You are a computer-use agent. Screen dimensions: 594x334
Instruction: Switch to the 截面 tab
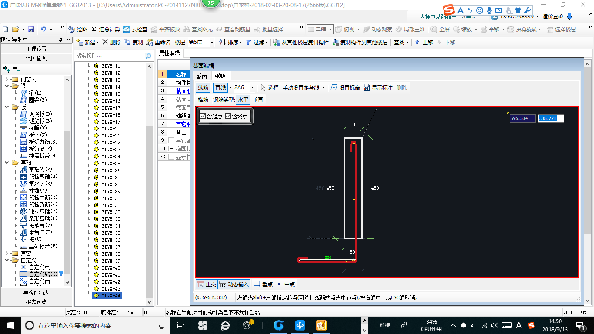[202, 76]
